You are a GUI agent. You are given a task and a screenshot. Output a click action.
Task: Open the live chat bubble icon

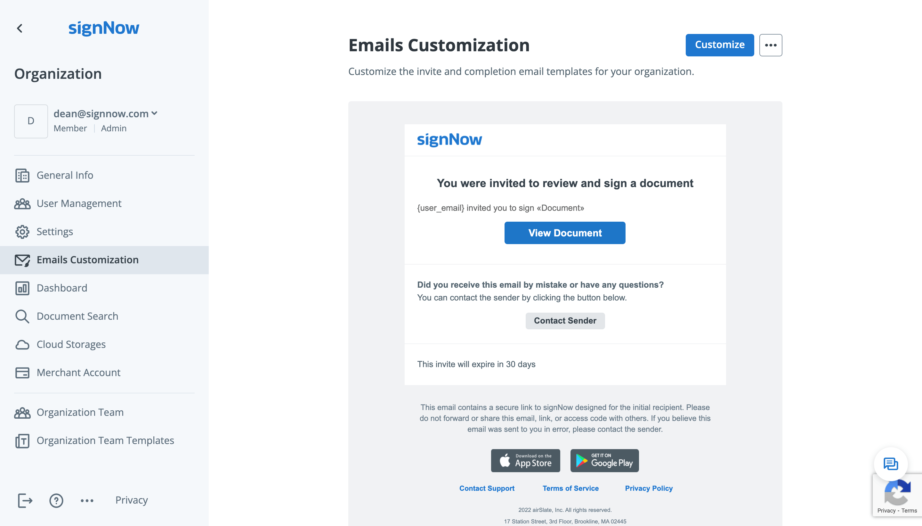(890, 464)
